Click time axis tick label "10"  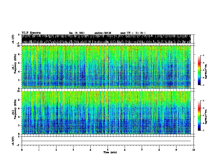(194, 150)
